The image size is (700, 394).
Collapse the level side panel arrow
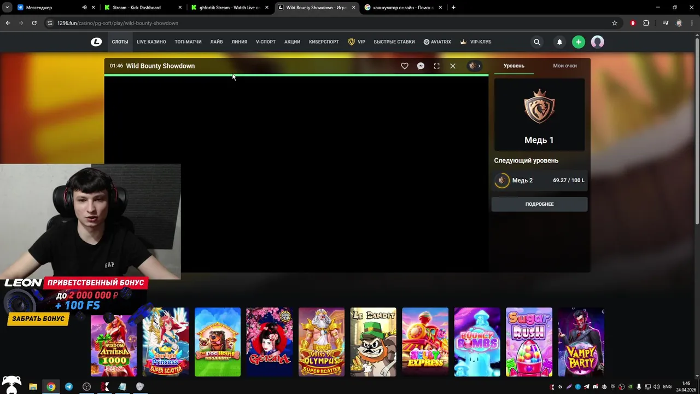(475, 66)
